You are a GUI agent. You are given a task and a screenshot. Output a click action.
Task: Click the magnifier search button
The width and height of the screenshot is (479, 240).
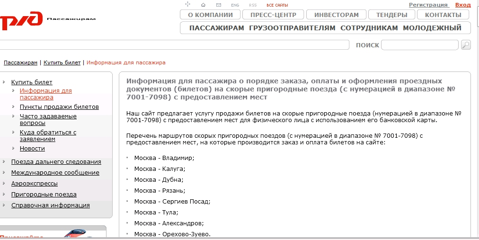466,45
